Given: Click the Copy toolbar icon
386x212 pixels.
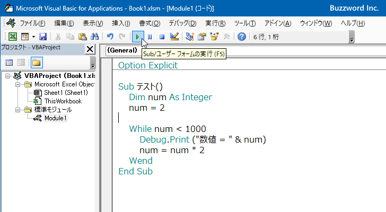Looking at the screenshot, I should 71,37.
